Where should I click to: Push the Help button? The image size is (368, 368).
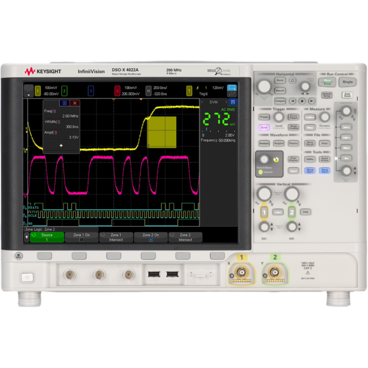coord(305,212)
